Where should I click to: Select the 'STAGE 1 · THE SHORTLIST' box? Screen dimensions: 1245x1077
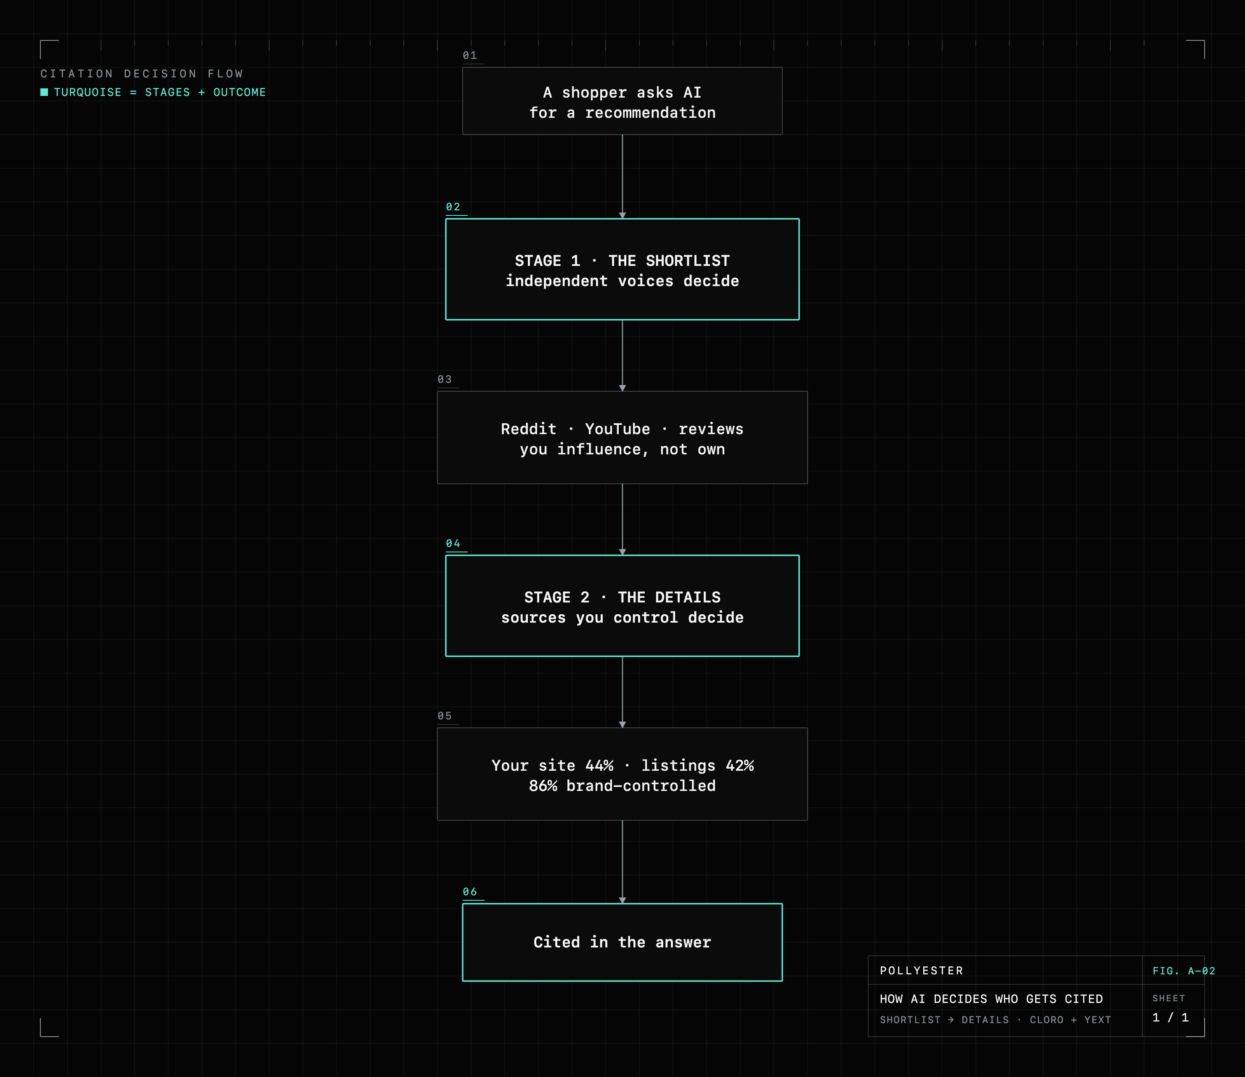coord(622,269)
